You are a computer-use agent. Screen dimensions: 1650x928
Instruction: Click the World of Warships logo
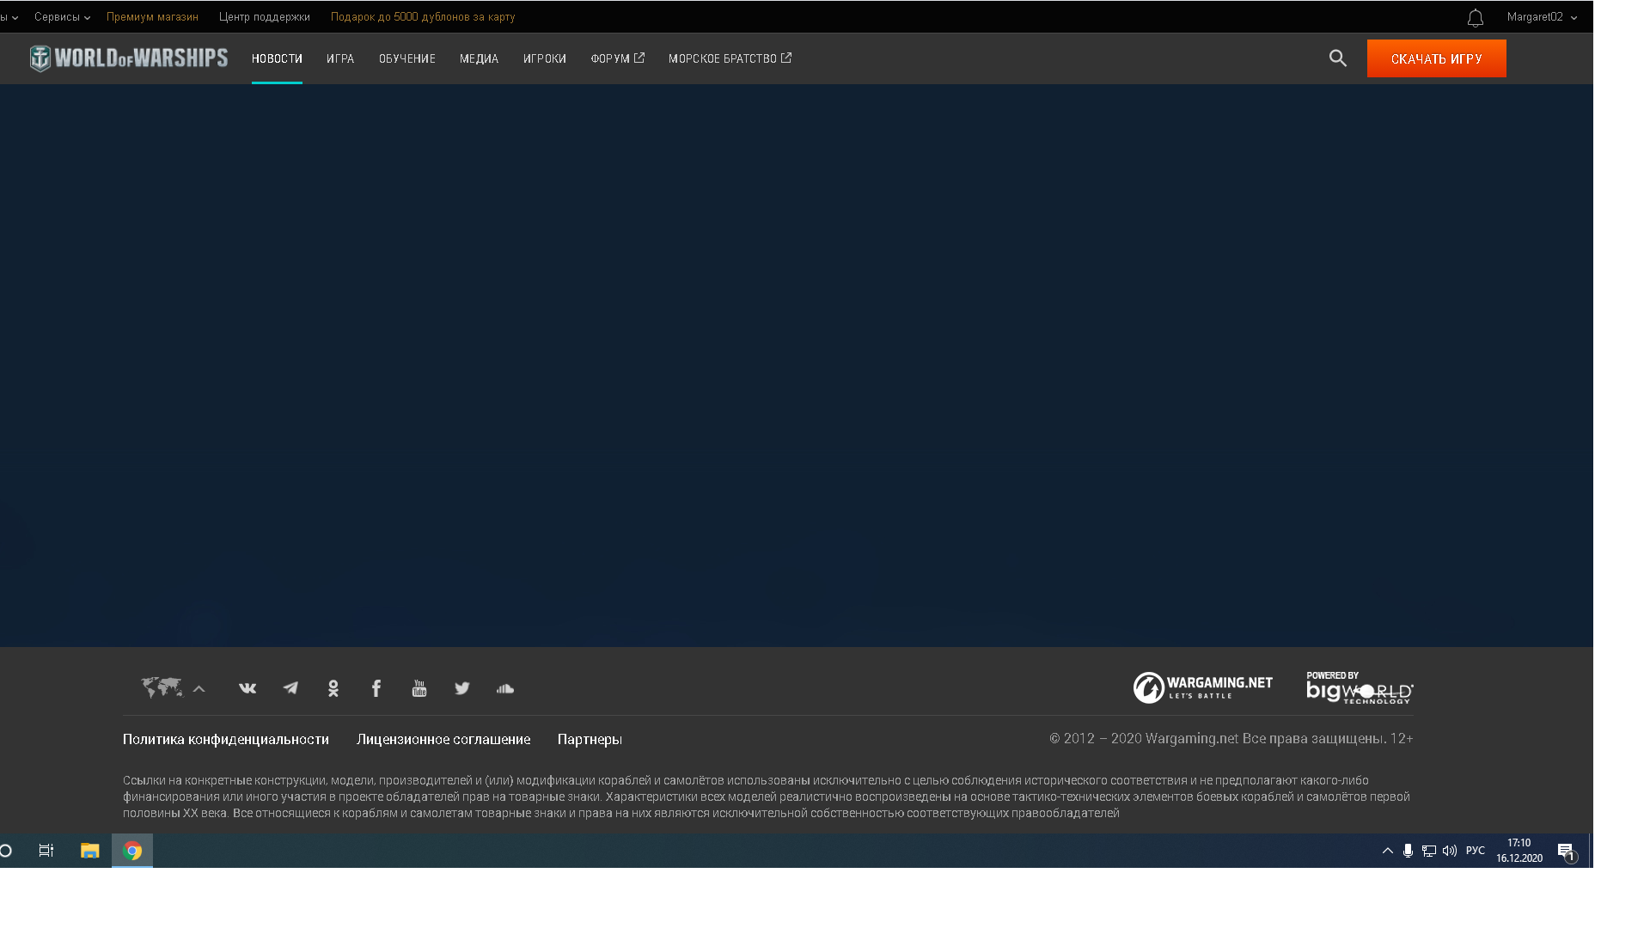click(129, 58)
